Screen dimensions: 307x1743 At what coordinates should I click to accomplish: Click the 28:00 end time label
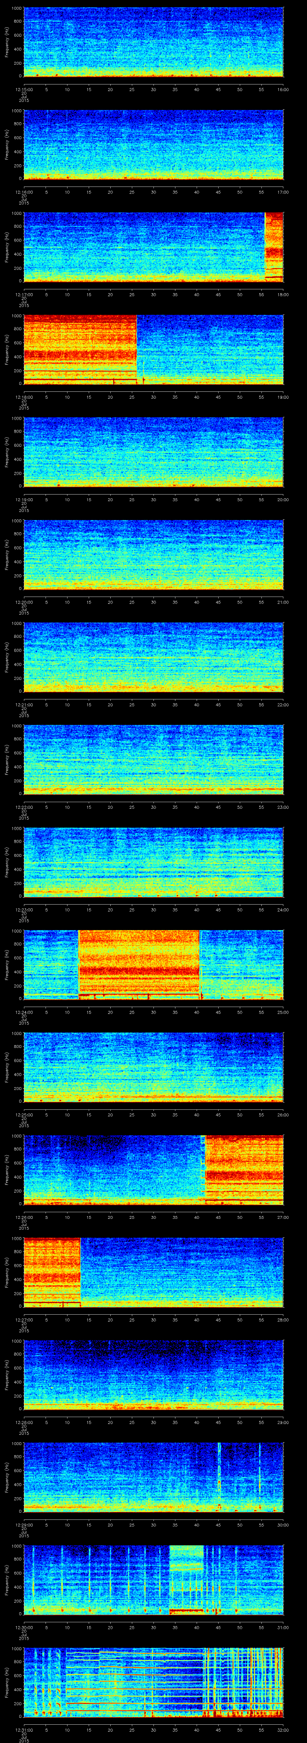[x=283, y=1319]
